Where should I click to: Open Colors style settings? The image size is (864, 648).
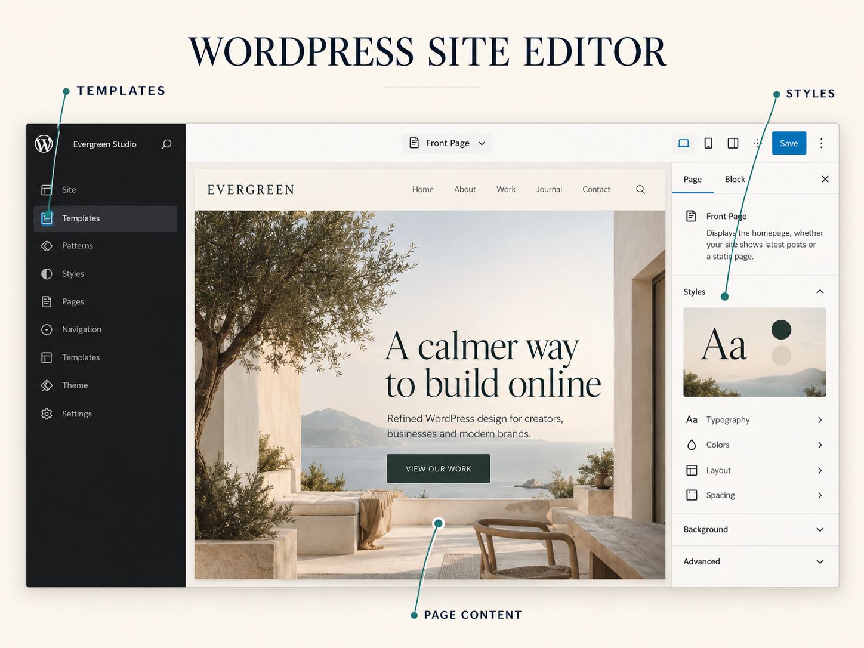[755, 445]
